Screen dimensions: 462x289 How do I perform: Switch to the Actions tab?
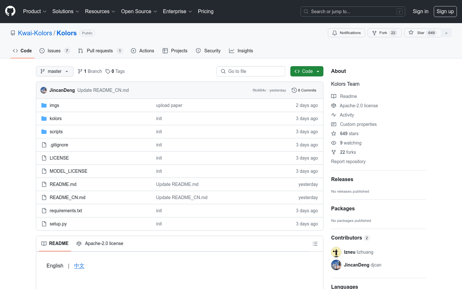(x=142, y=51)
